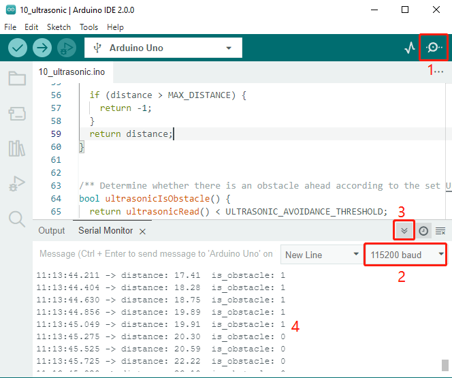
Task: Click line number 59 in gutter
Action: point(56,133)
